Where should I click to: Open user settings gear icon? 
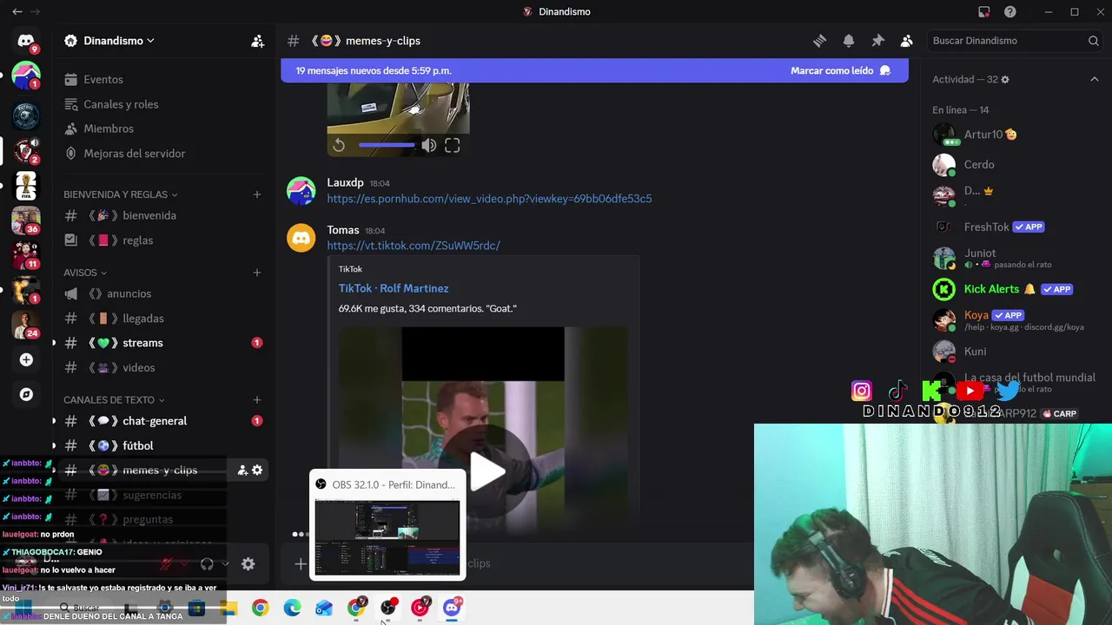pyautogui.click(x=248, y=564)
